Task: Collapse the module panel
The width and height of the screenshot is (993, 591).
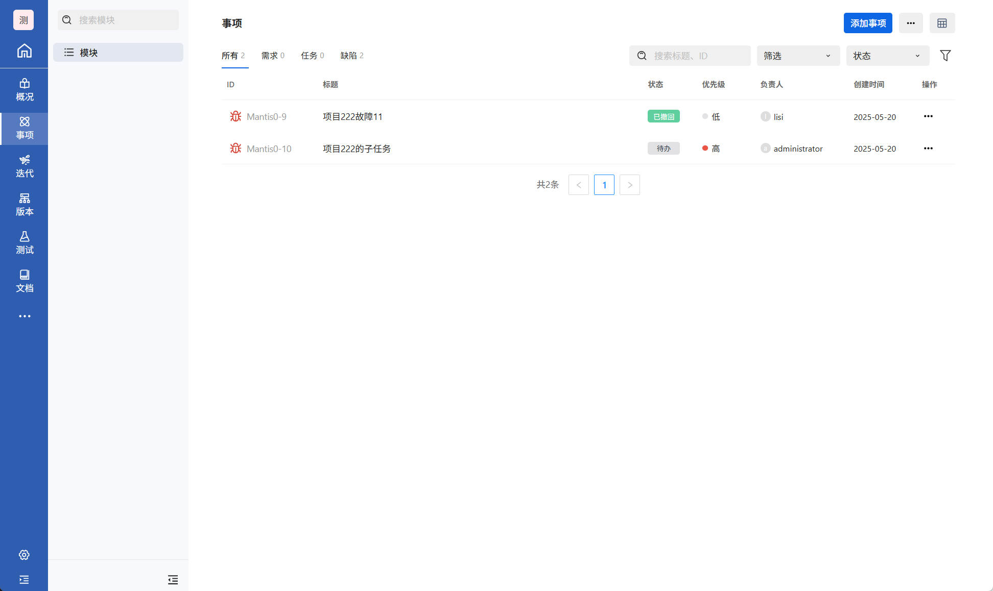Action: (x=173, y=580)
